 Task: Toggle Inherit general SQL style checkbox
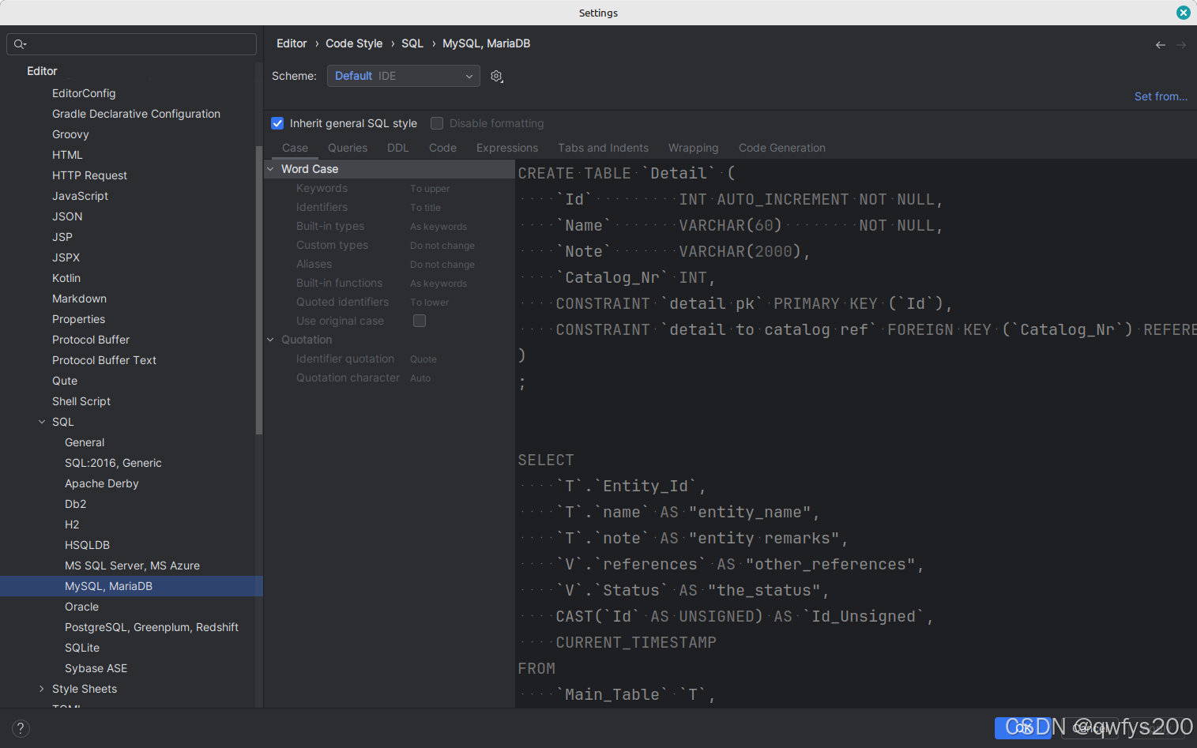277,123
